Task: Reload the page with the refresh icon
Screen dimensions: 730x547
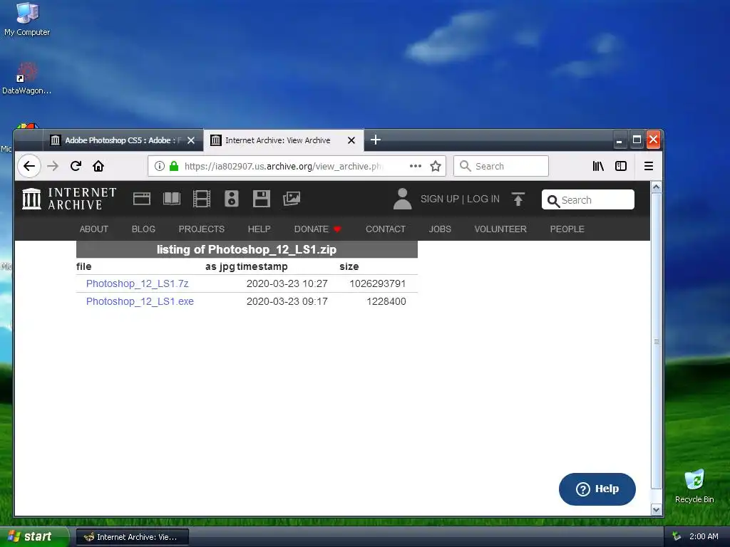Action: coord(76,166)
